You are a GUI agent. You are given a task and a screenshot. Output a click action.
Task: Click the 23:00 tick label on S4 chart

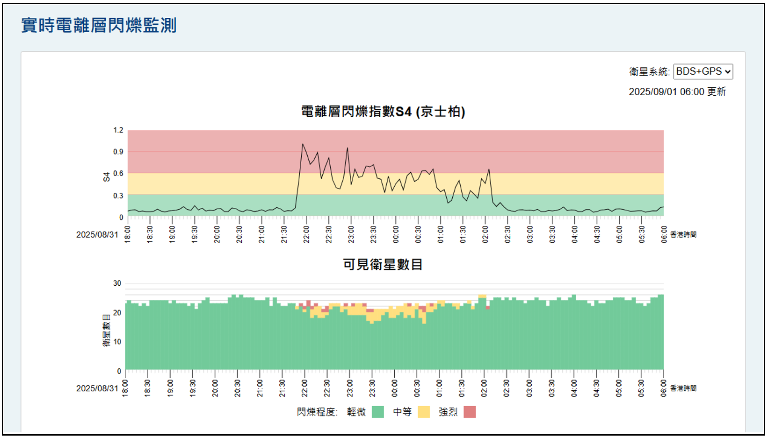coord(351,234)
